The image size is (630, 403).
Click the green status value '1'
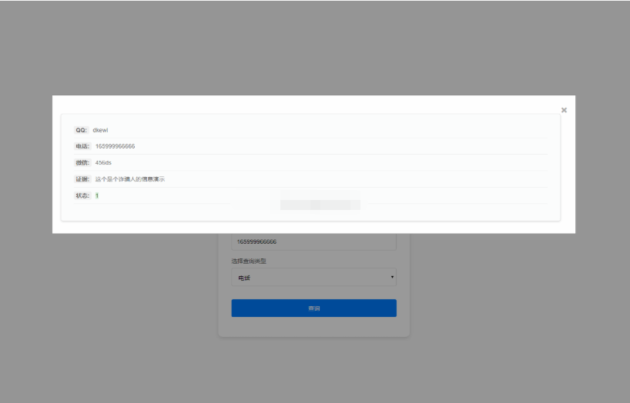97,195
